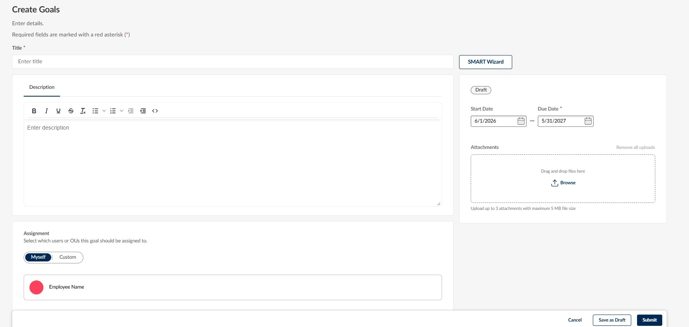Switch assignment to Custom
Image resolution: width=689 pixels, height=327 pixels.
coord(68,257)
